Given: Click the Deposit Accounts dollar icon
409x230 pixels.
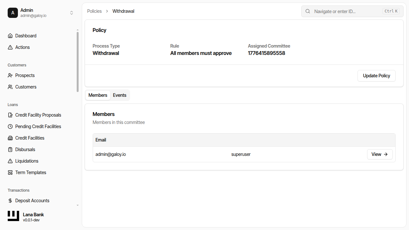Looking at the screenshot, I should (x=10, y=201).
